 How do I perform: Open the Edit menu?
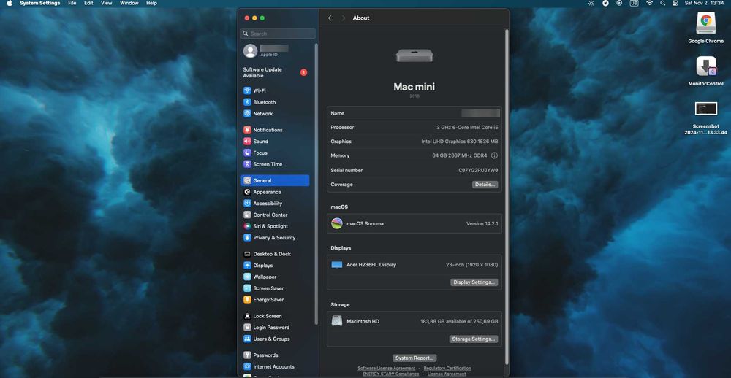click(x=88, y=3)
